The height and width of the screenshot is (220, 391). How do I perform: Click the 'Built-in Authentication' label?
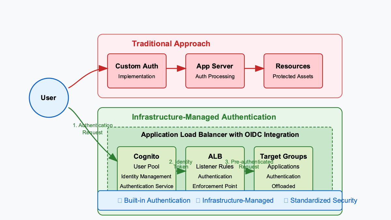click(x=157, y=200)
